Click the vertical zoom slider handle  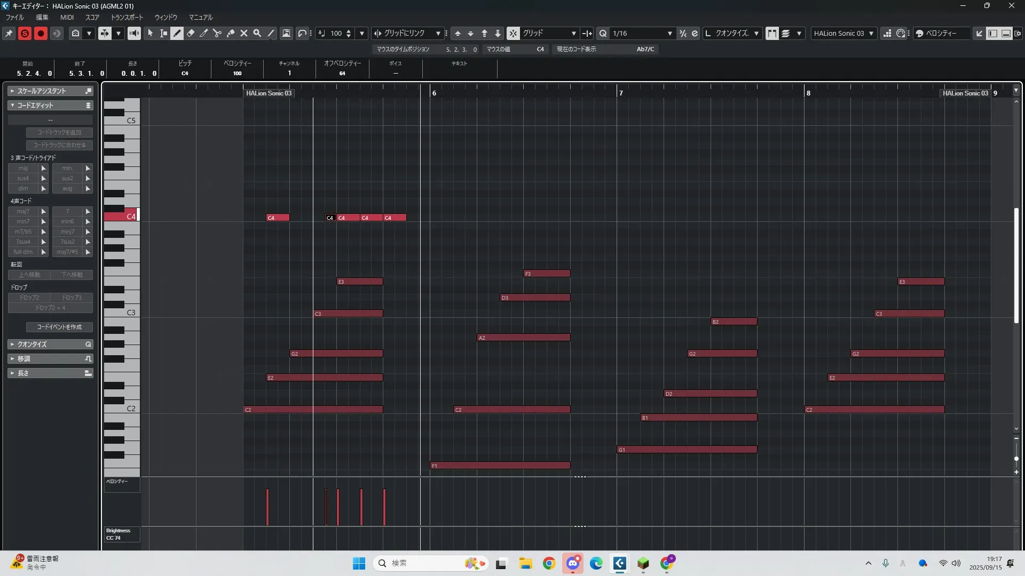pos(1016,459)
